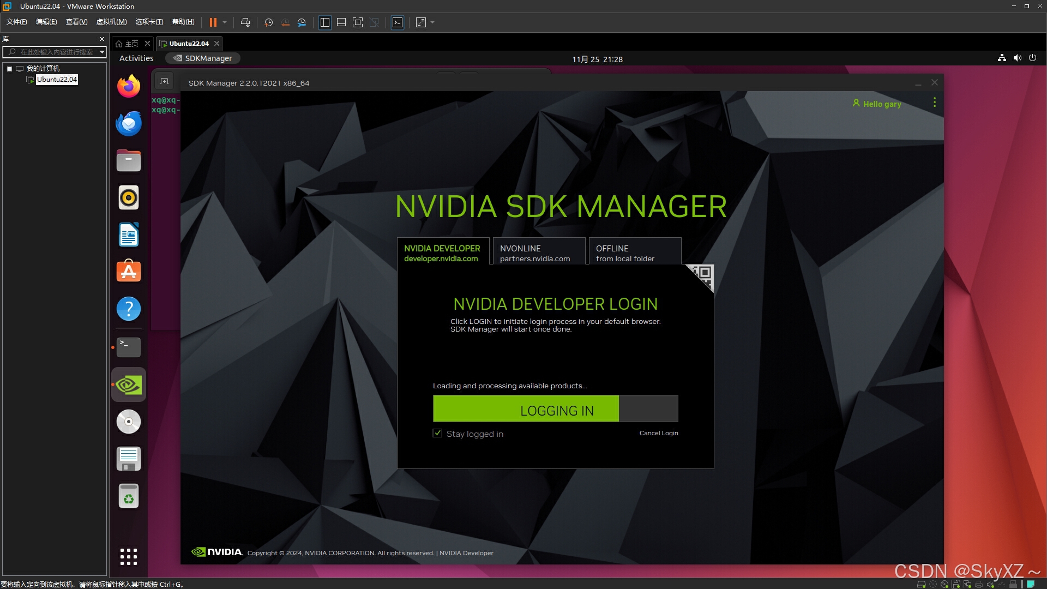Toggle the thumbnail bar view

tap(341, 22)
